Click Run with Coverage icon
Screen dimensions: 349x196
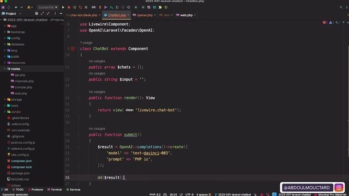pos(75,7)
